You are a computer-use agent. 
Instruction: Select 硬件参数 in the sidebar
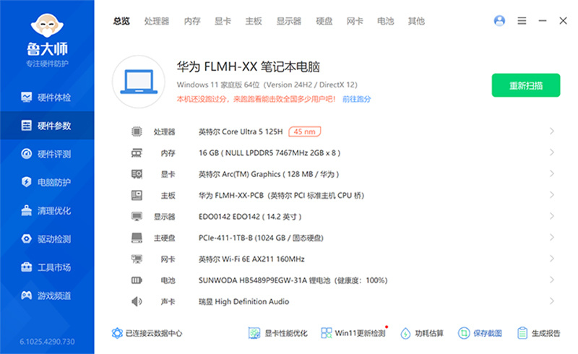pos(47,126)
